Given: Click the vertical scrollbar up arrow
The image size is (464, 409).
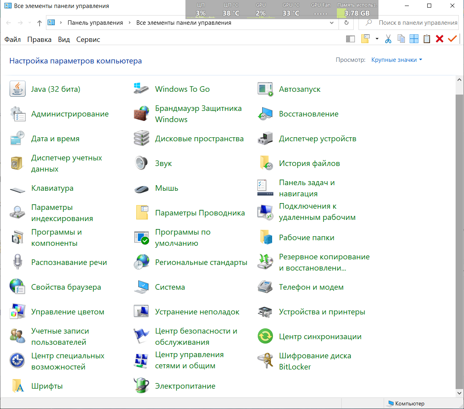Looking at the screenshot, I should [459, 79].
